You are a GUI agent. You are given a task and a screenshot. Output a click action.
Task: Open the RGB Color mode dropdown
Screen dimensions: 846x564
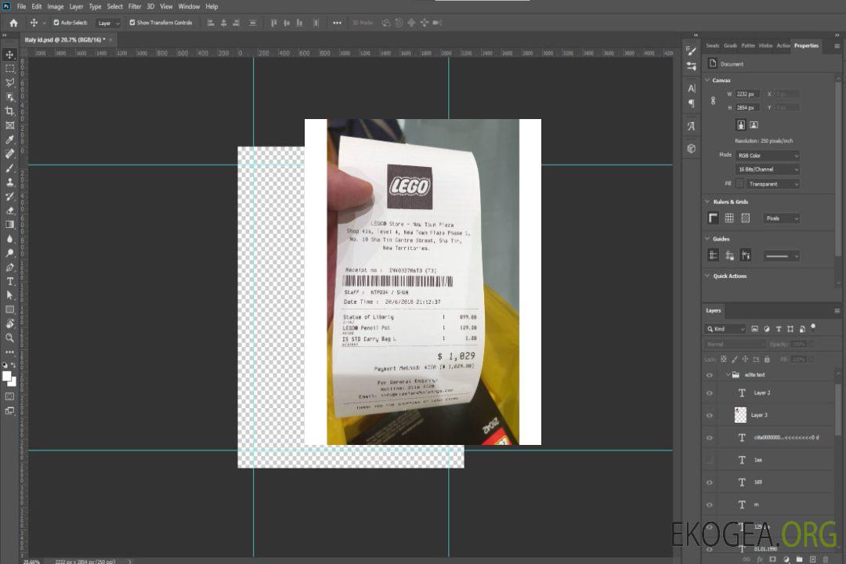click(767, 155)
